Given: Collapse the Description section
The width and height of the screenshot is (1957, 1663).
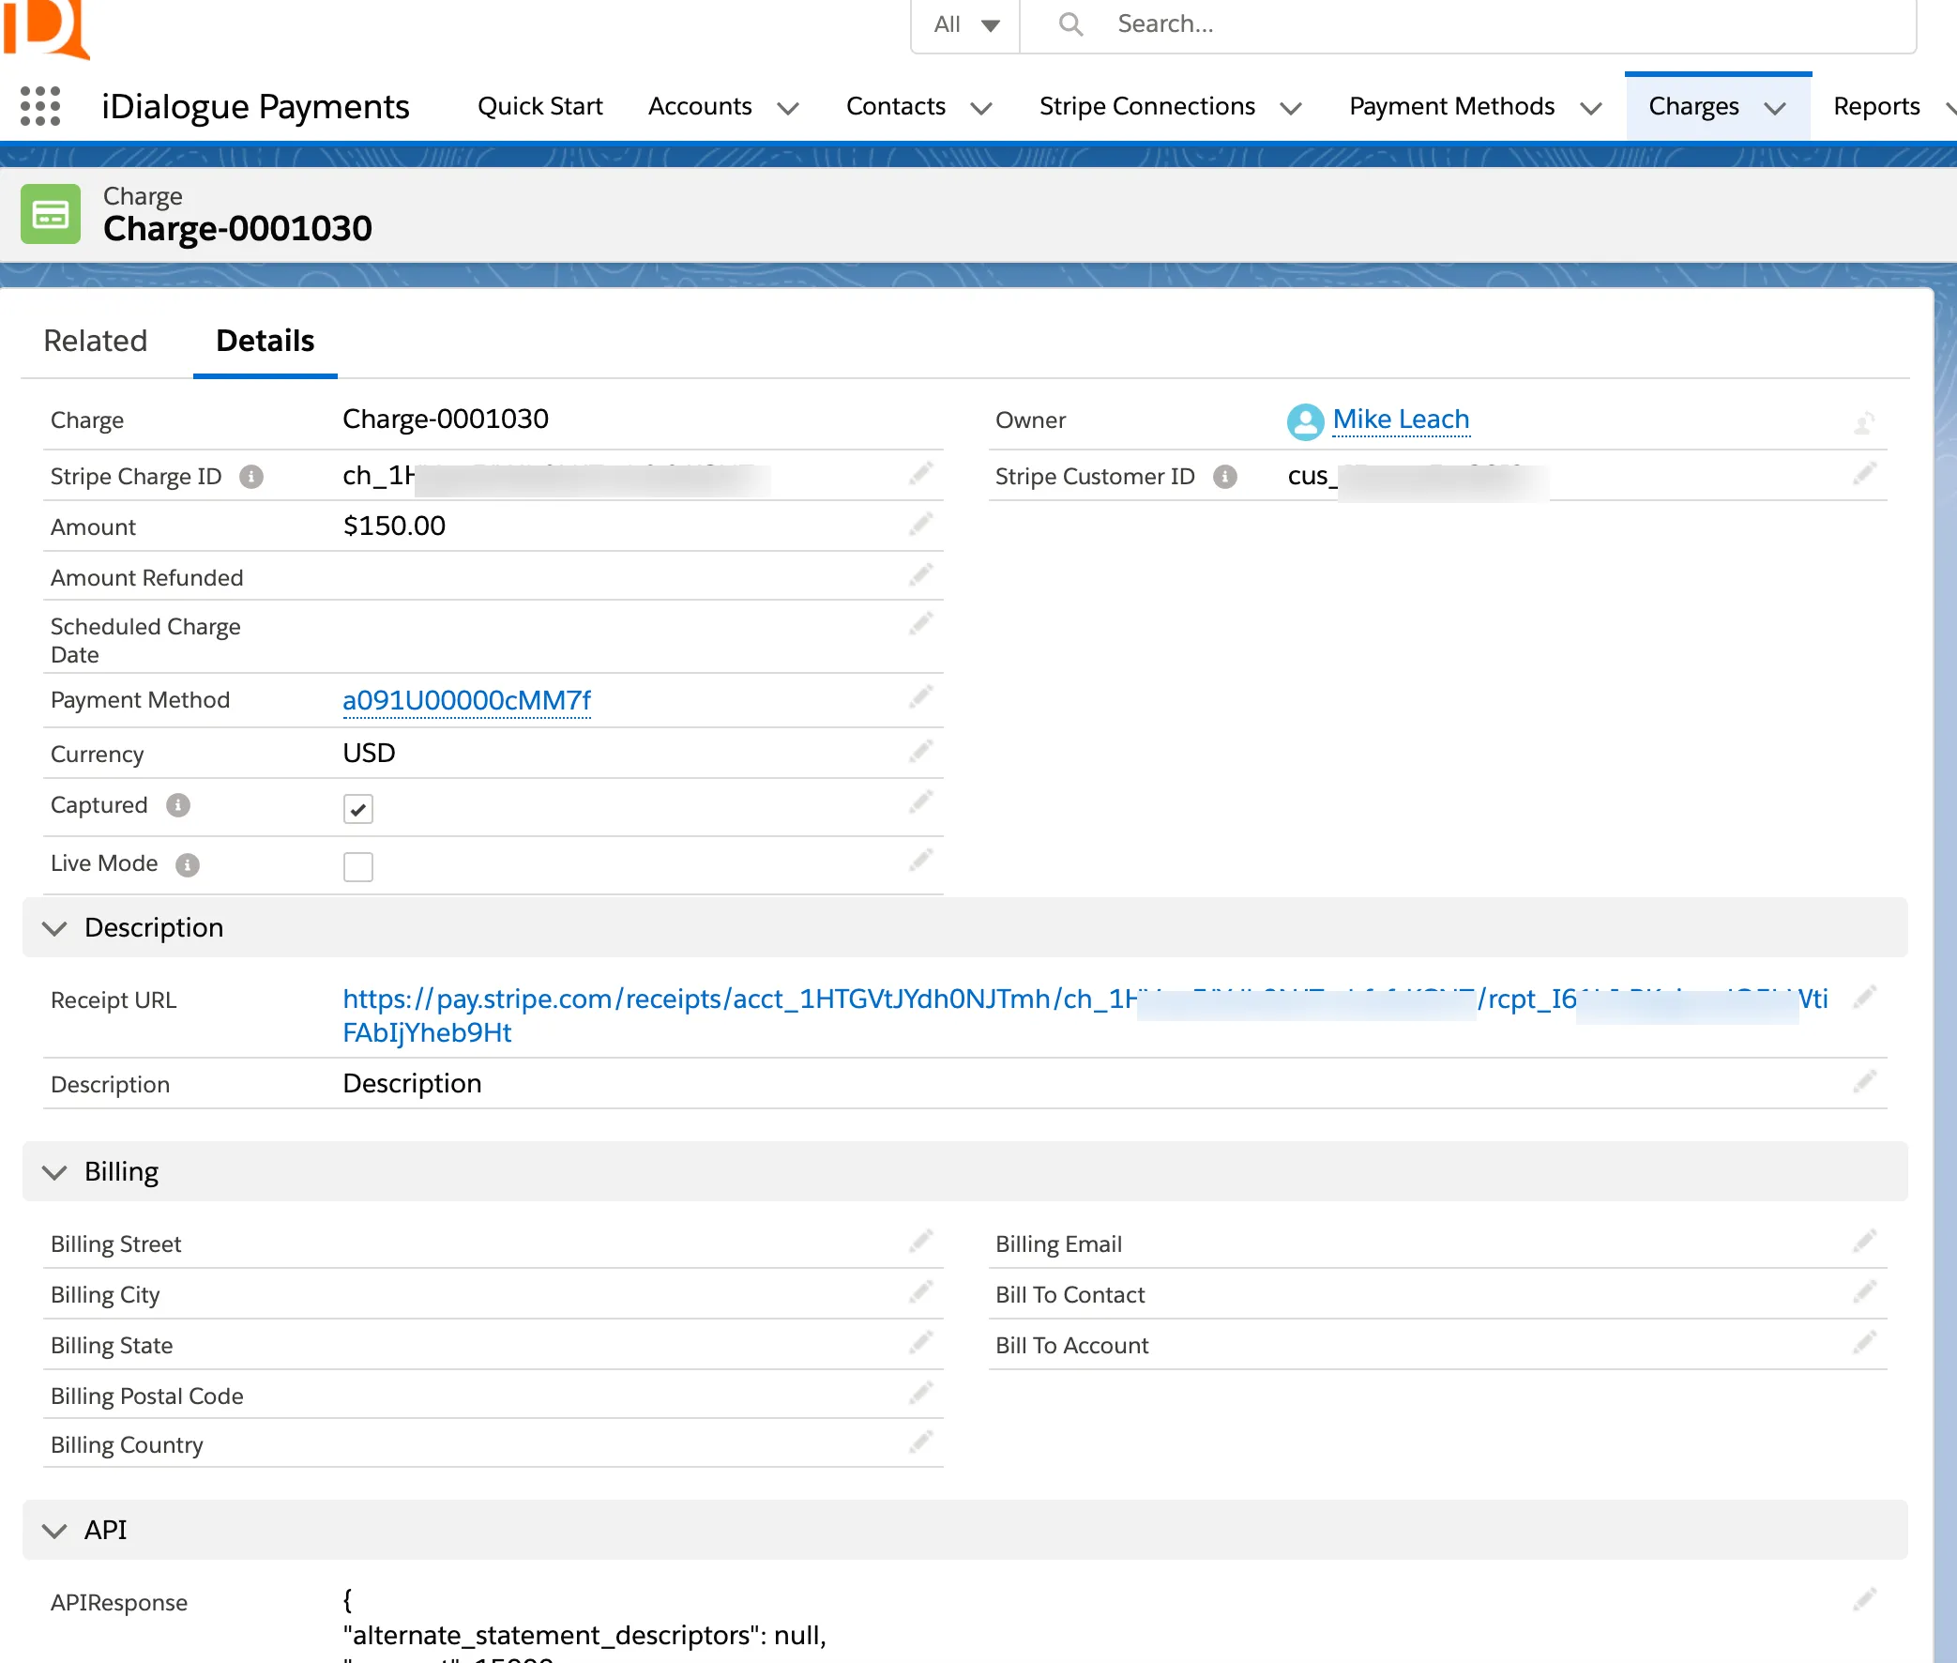Looking at the screenshot, I should (x=54, y=928).
